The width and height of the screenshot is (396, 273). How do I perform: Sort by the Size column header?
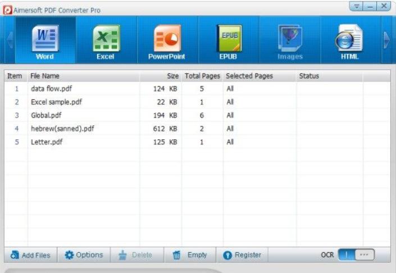[161, 76]
